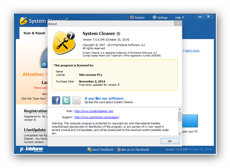
Task: Click the 'Warning: This computer program' notice text
Action: [110, 128]
